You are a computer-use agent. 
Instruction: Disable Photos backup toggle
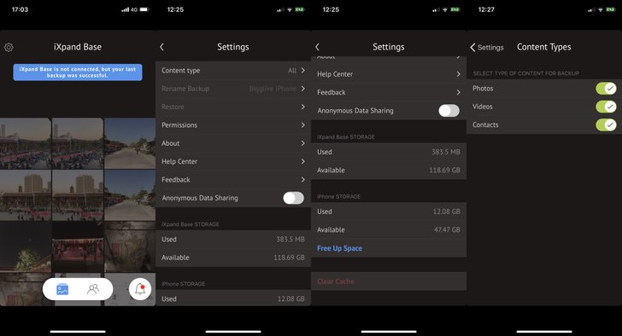click(606, 88)
